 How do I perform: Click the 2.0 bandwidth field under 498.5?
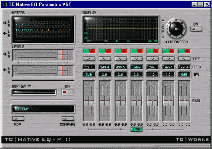(121, 74)
